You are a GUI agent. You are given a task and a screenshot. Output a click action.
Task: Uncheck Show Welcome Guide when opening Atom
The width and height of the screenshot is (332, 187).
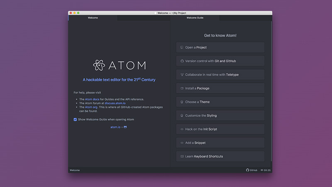coord(75,120)
